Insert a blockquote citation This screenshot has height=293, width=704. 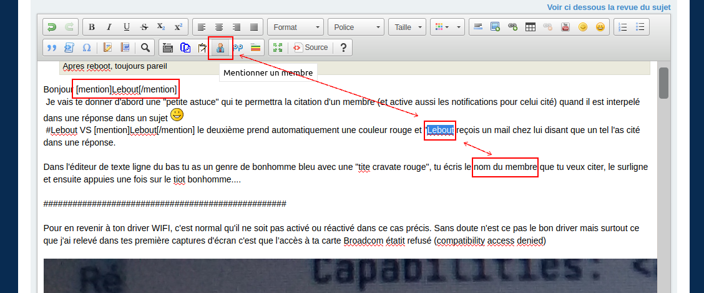52,47
